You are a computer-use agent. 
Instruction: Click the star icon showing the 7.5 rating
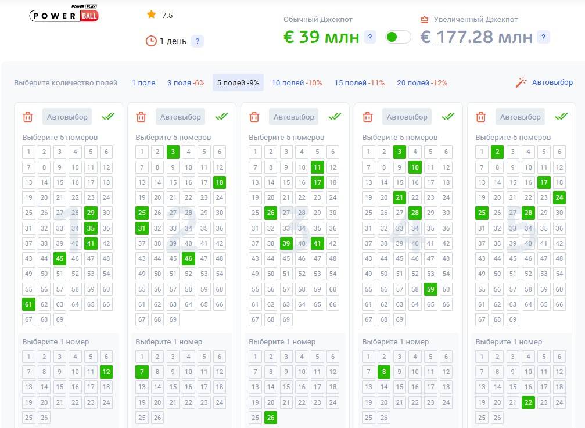(x=150, y=15)
